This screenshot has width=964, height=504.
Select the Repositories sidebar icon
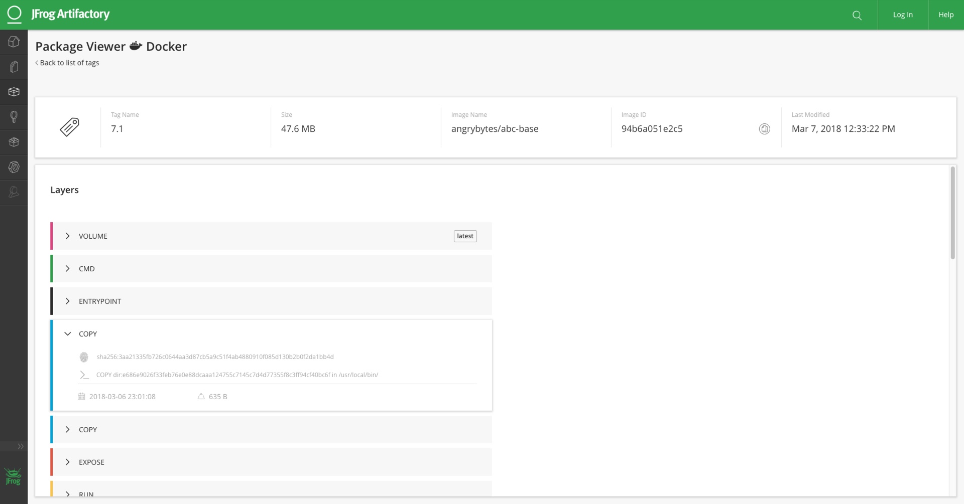point(14,66)
